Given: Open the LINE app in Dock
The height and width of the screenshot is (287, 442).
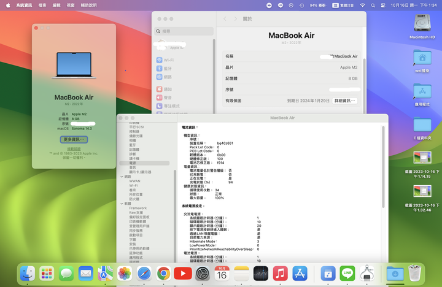Looking at the screenshot, I should (x=347, y=274).
